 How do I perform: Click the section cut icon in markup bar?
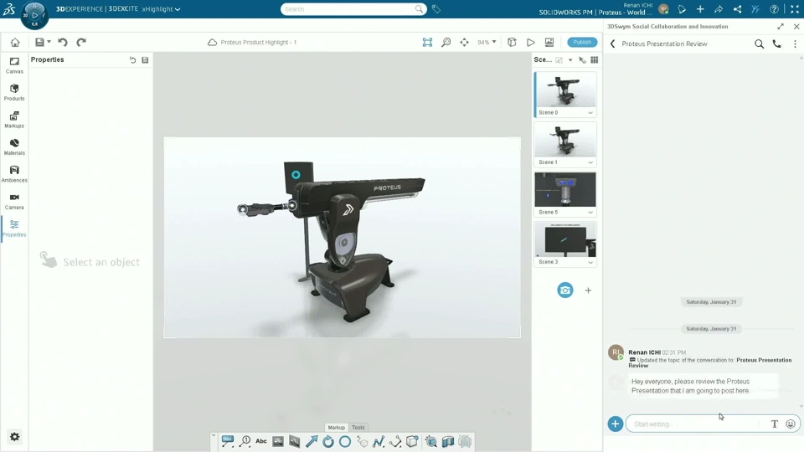tap(447, 441)
